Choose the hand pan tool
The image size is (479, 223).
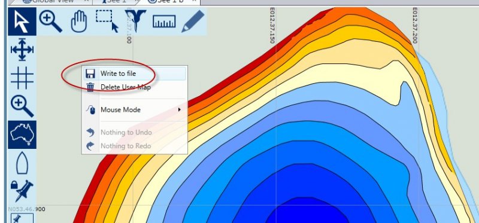pos(79,22)
